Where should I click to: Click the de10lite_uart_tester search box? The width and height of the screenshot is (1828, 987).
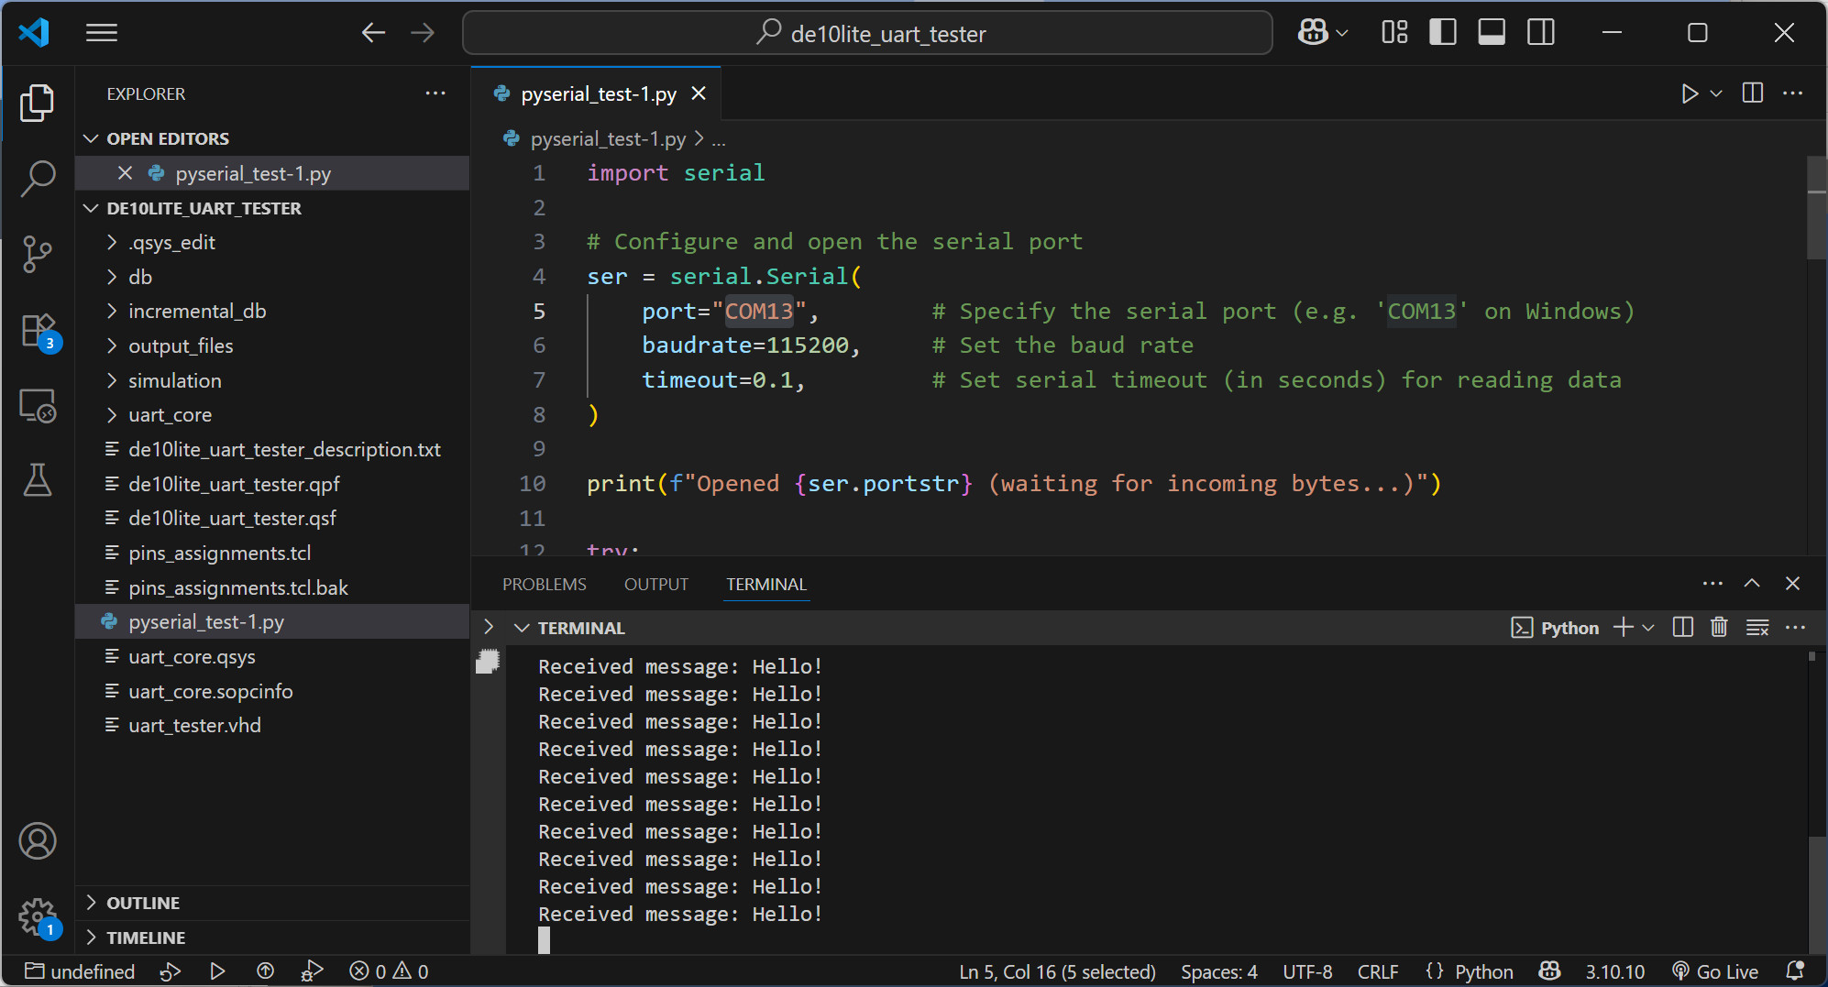point(867,34)
